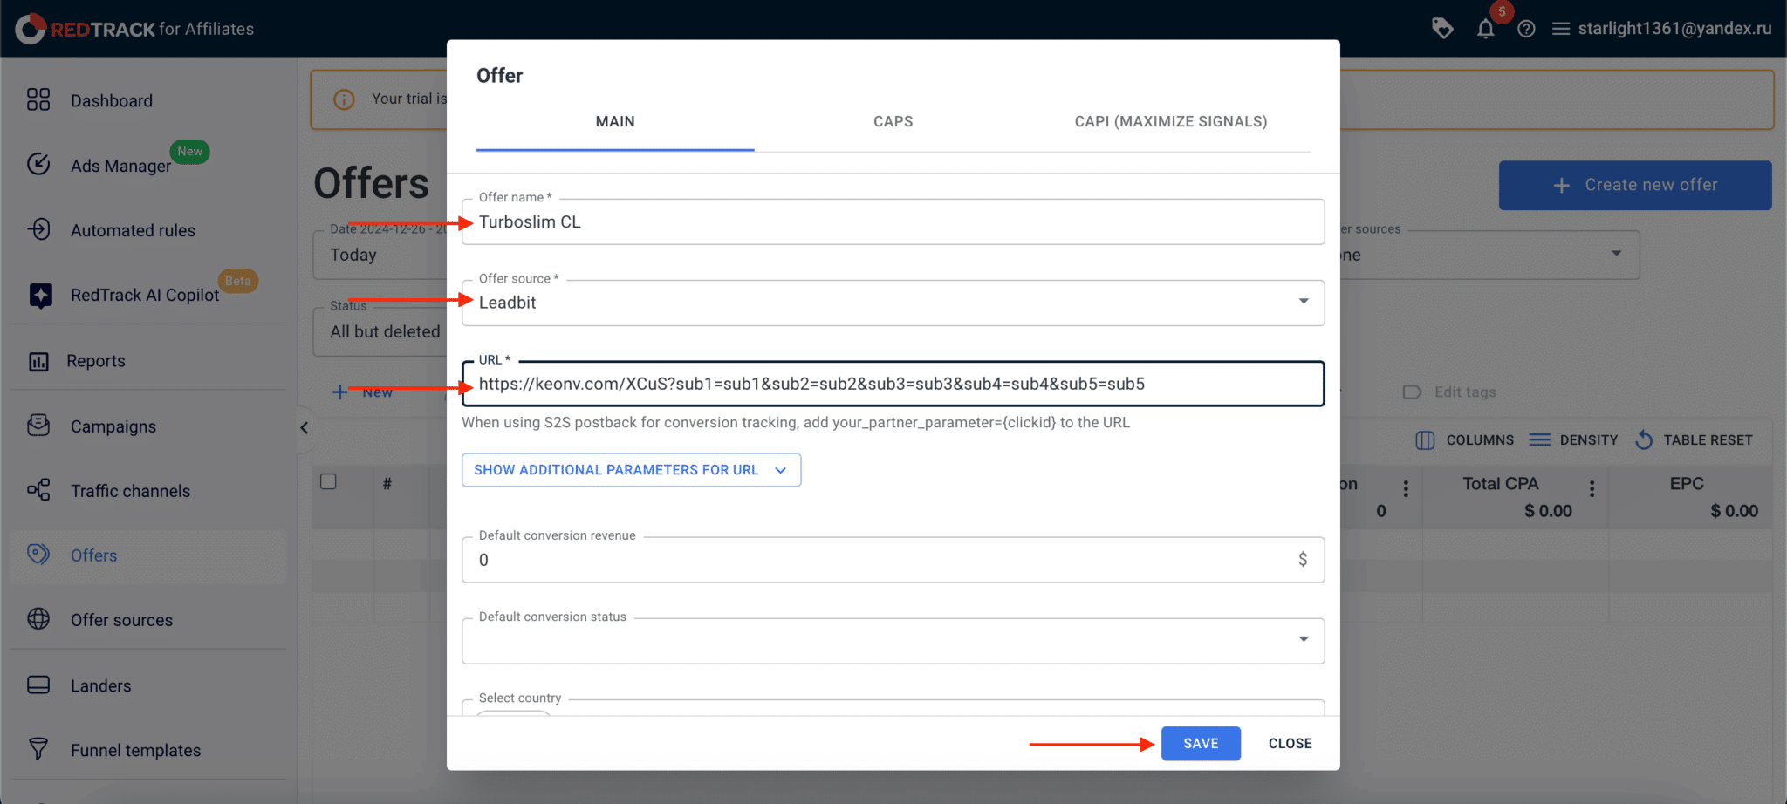Click the Offer sources globe icon
Screen dimensions: 1787x804
click(x=38, y=619)
